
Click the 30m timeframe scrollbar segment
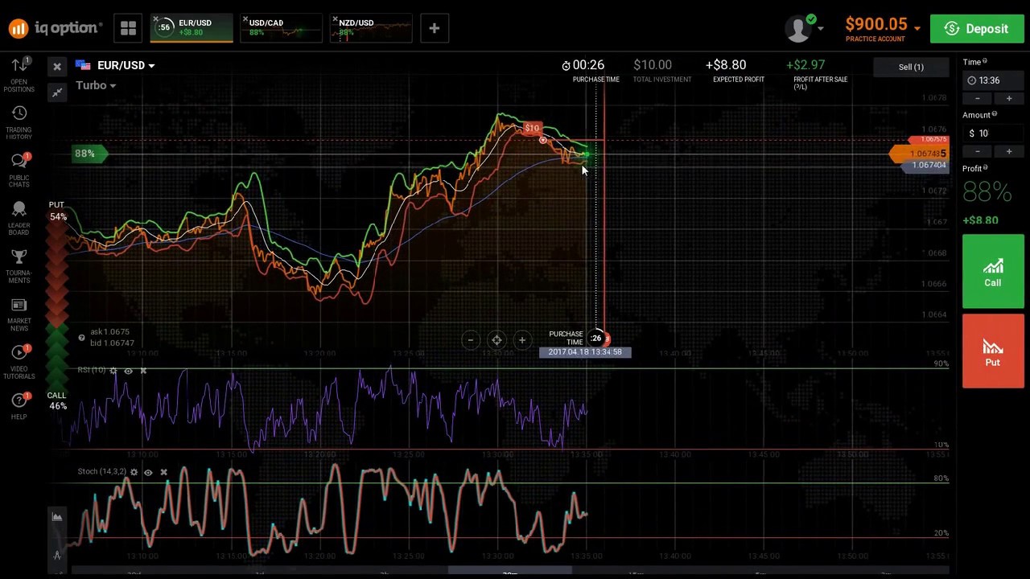point(509,573)
